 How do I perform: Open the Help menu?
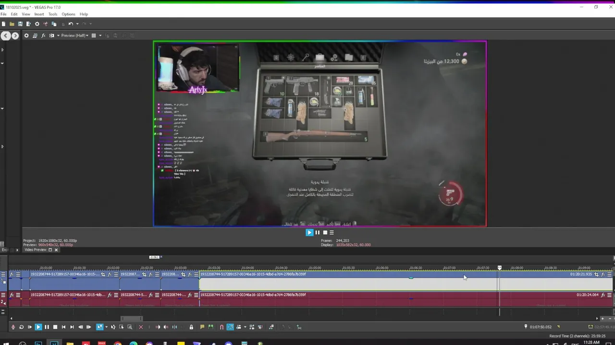point(84,14)
